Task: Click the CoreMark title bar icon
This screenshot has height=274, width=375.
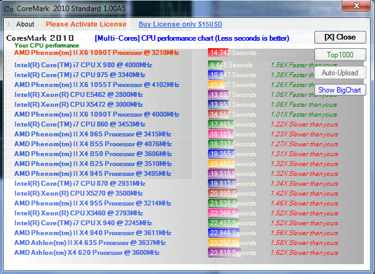Action: (x=9, y=9)
